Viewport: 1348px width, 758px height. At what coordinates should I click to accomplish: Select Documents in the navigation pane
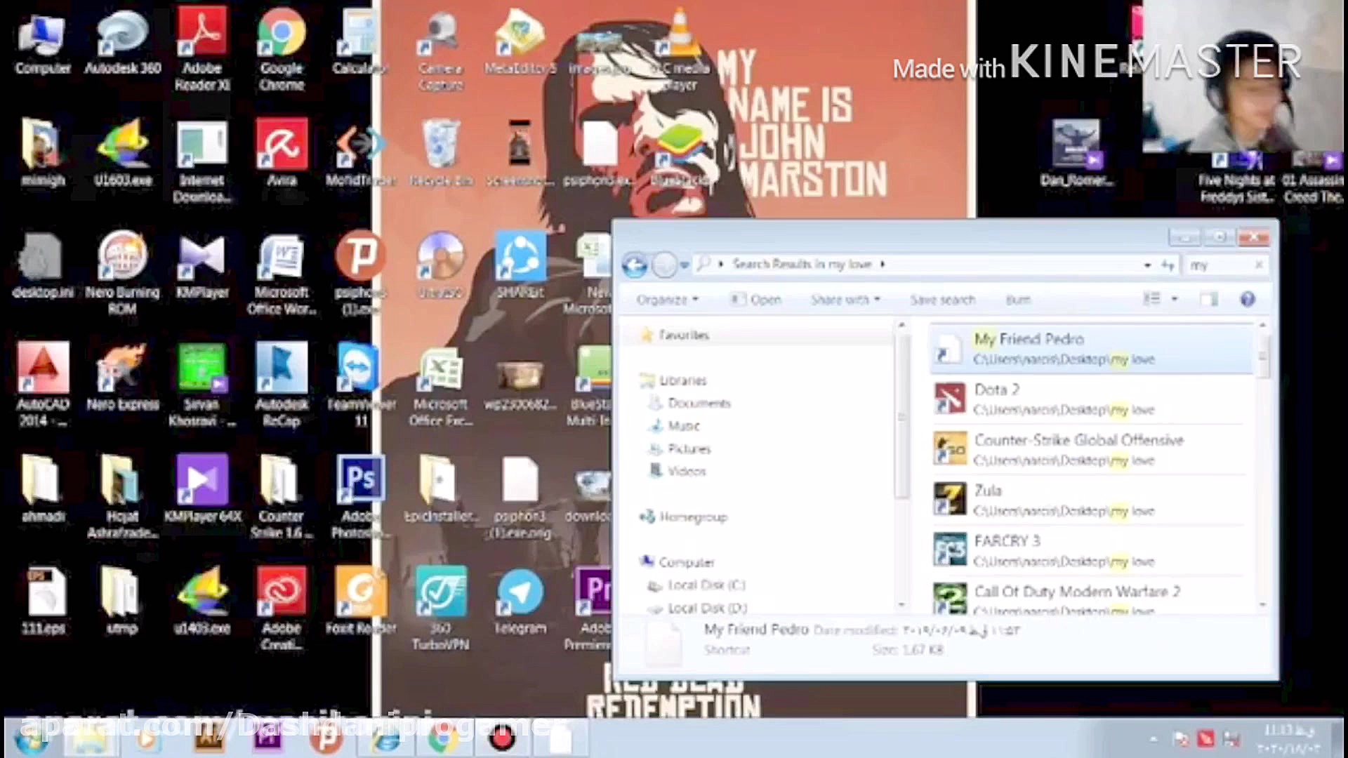tap(699, 403)
